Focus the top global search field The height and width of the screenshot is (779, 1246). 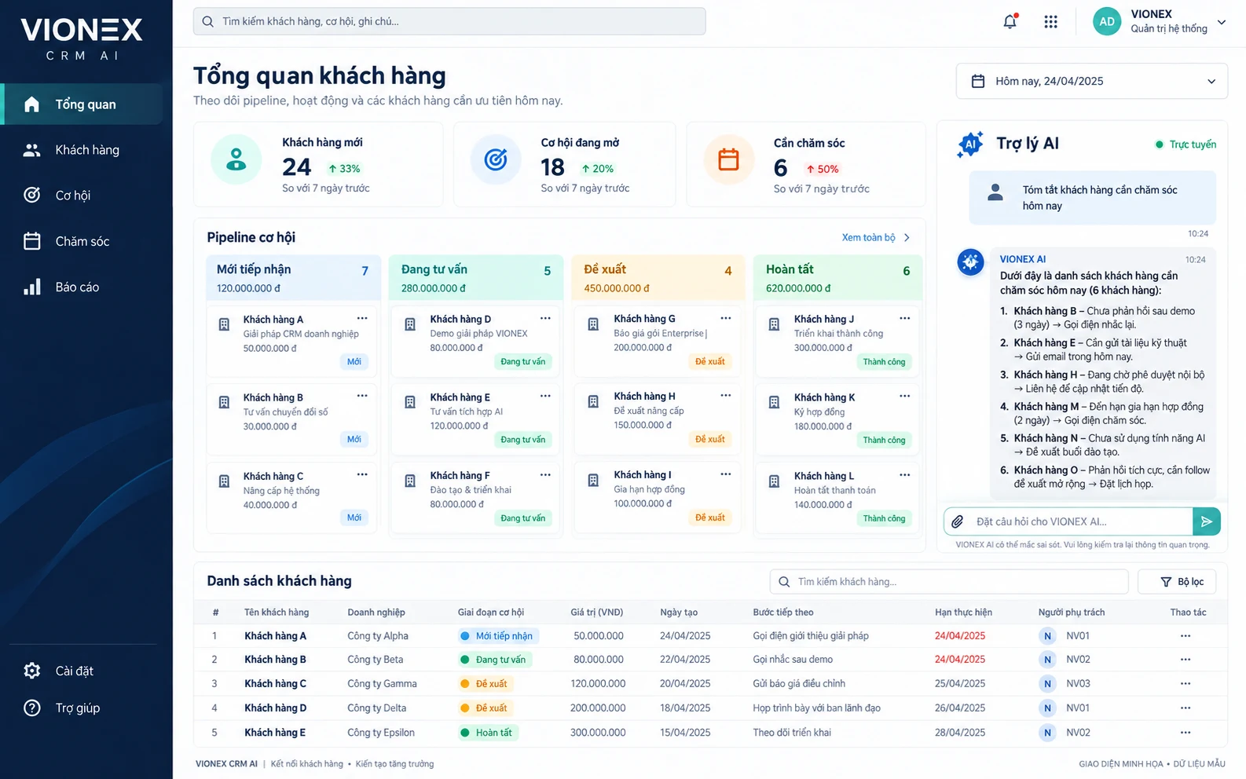[x=449, y=21]
